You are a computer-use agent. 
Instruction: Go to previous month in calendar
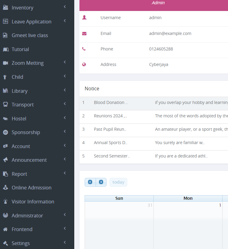click(x=90, y=182)
